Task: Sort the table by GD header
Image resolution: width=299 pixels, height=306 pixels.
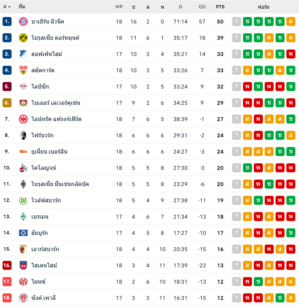Action: 202,7
